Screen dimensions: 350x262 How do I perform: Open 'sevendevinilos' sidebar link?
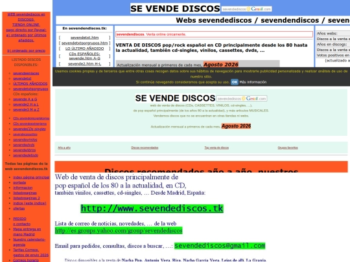point(25,140)
